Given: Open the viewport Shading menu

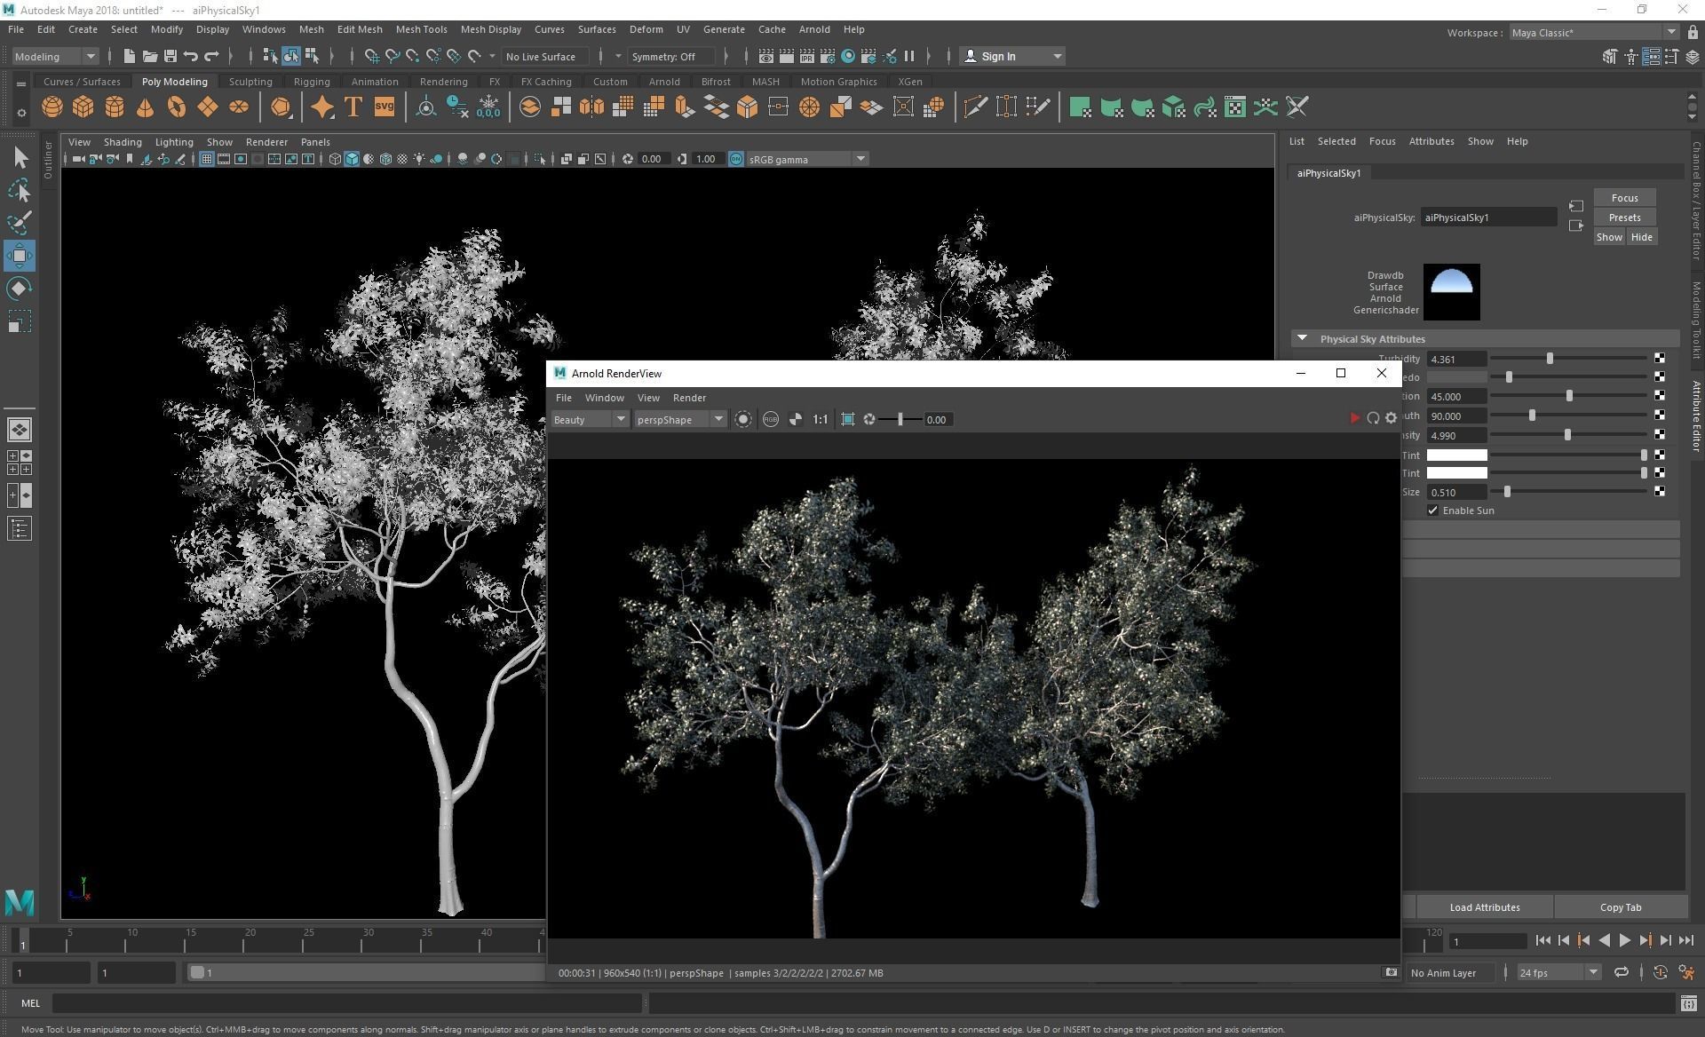Looking at the screenshot, I should coord(123,142).
